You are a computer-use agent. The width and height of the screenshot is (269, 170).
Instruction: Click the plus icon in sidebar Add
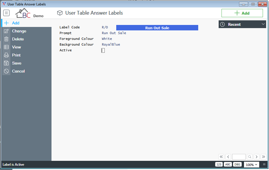(x=6, y=23)
